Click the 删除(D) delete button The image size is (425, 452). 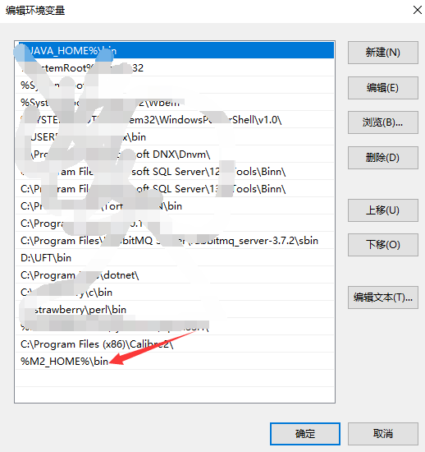382,158
